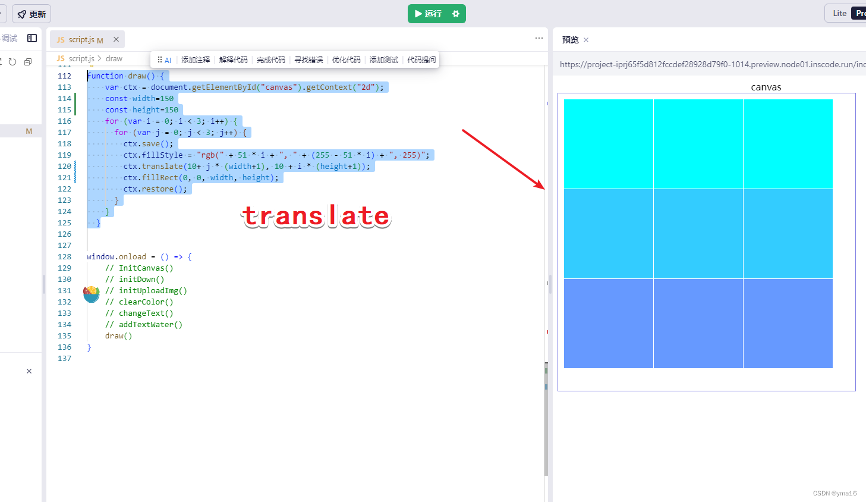Select the 预览 preview tab
Image resolution: width=866 pixels, height=502 pixels.
[x=570, y=40]
